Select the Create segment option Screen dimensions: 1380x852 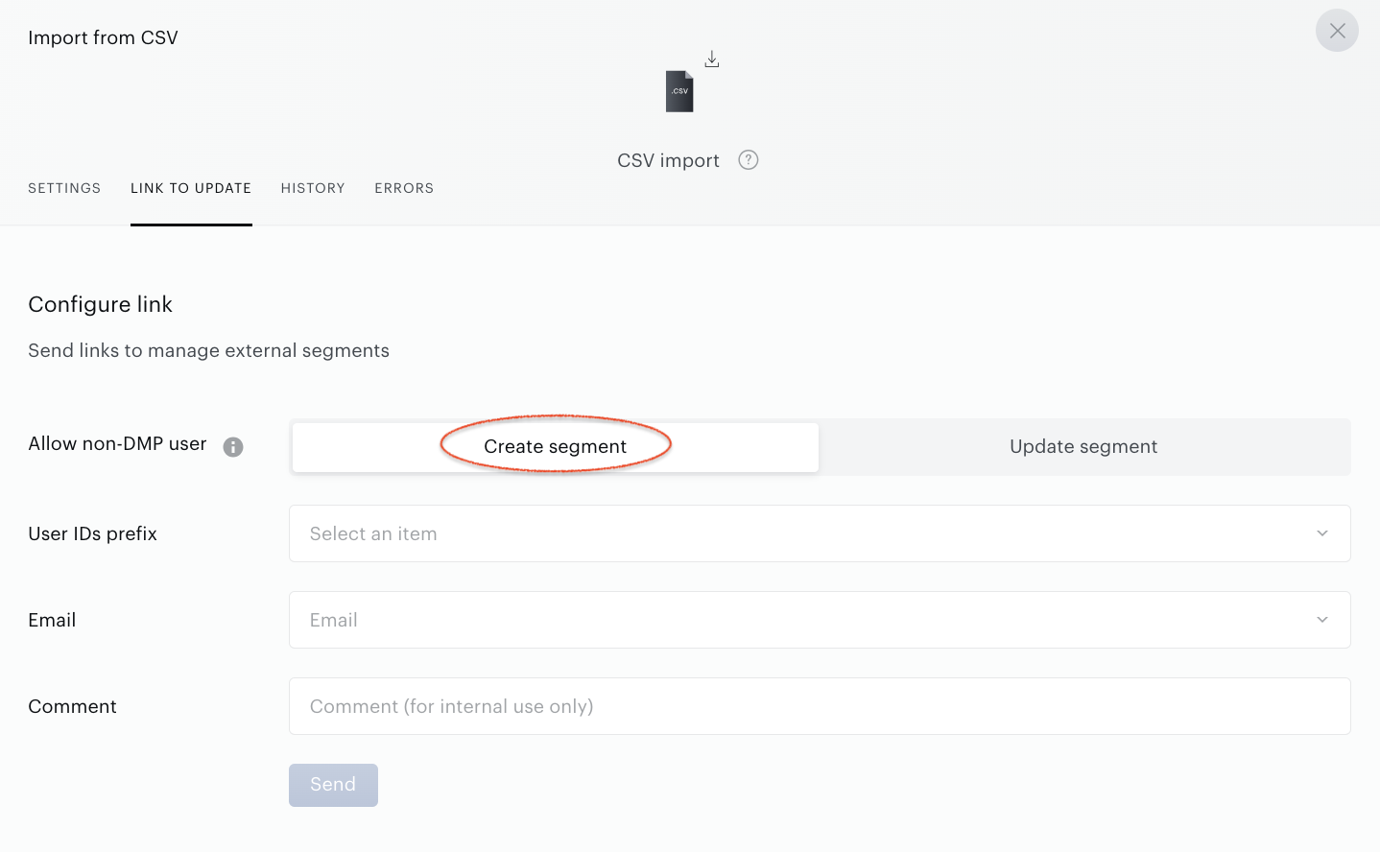(x=556, y=447)
